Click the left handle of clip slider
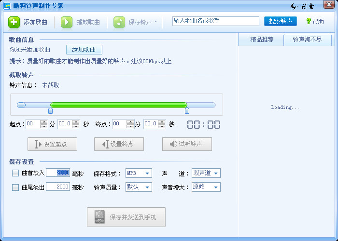338x241 pixels. point(50,110)
